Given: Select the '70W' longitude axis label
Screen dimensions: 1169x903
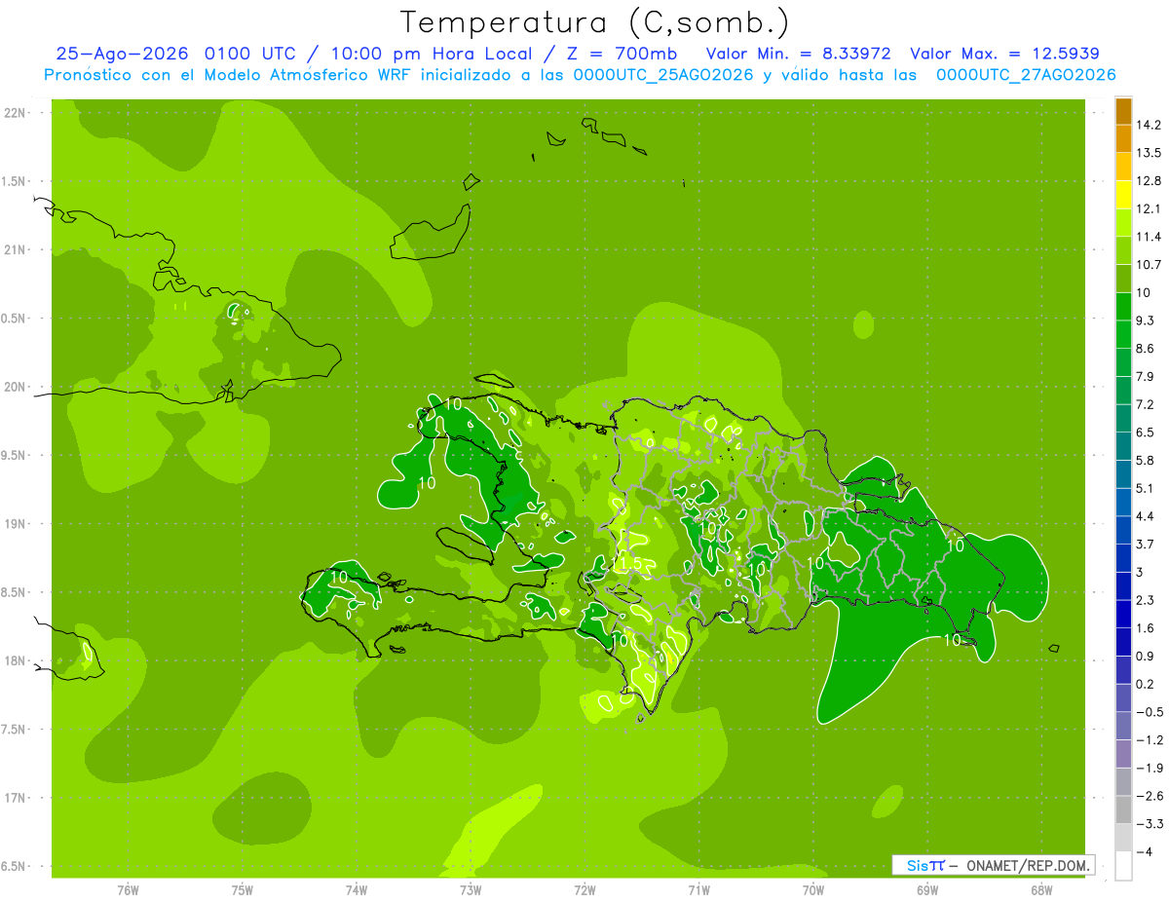Looking at the screenshot, I should pos(813,889).
